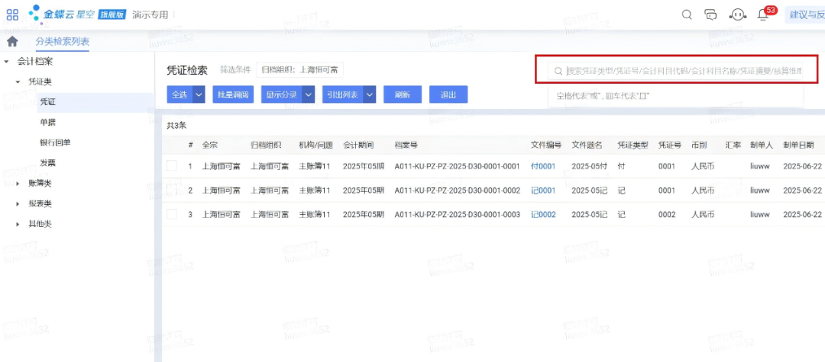Click the top bar search magnifier icon
Screen dimensions: 825x362
tap(687, 14)
